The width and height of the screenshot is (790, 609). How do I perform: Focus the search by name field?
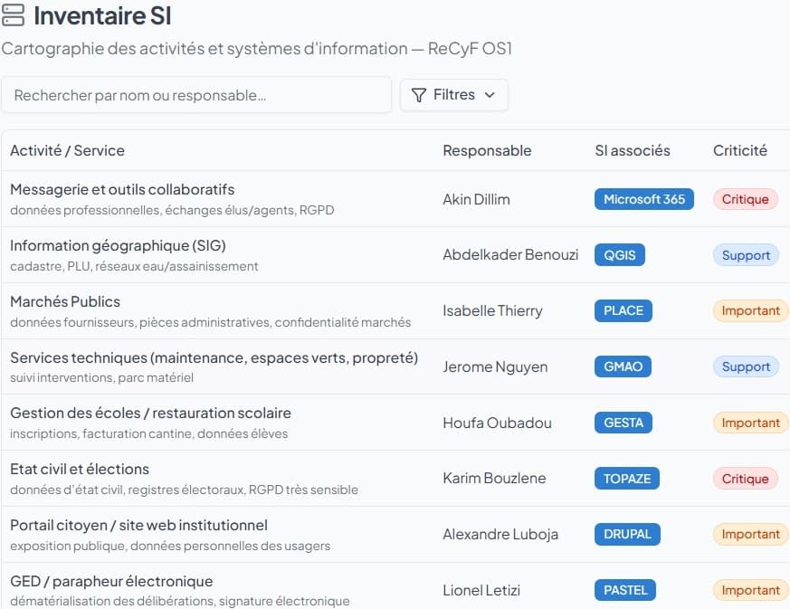pyautogui.click(x=196, y=95)
